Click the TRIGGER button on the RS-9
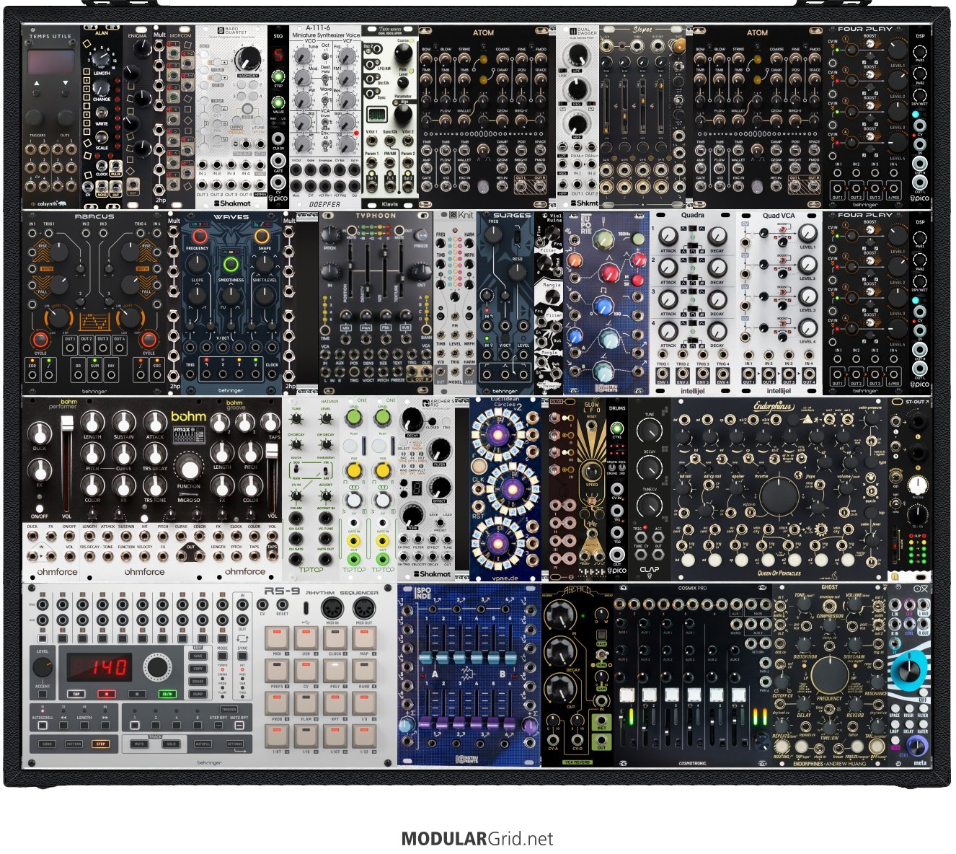956x854 pixels. [x=229, y=710]
